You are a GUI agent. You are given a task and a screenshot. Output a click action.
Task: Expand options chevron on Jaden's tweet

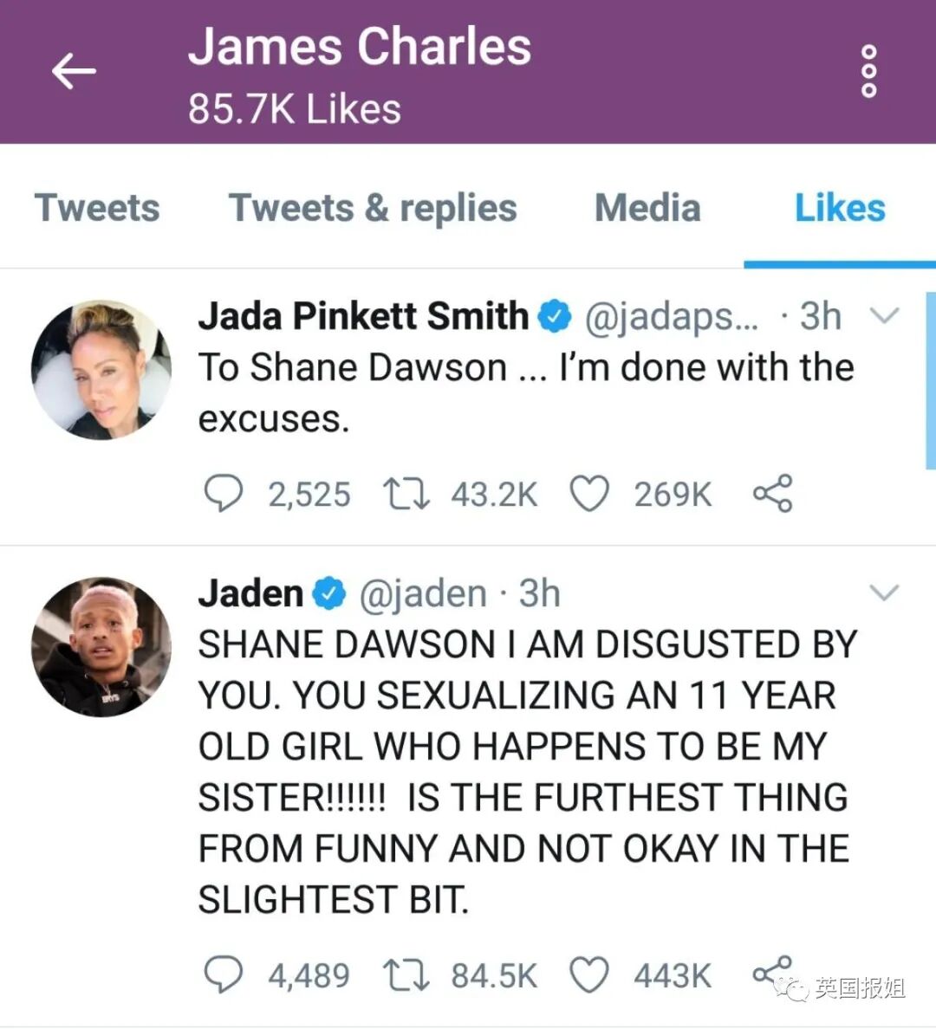point(884,592)
